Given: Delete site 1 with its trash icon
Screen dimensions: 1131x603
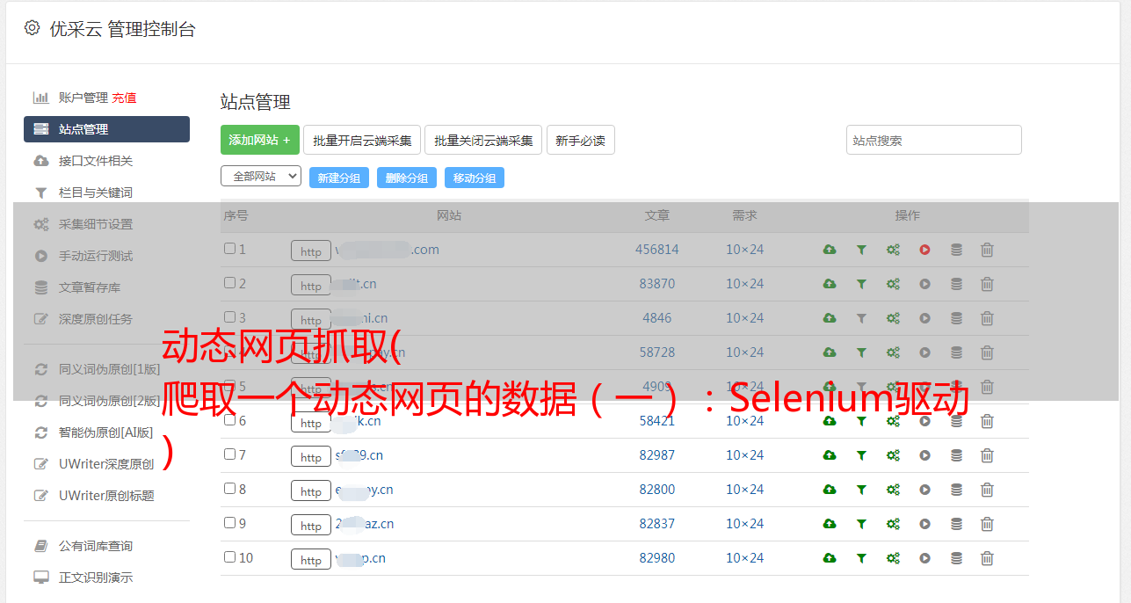Looking at the screenshot, I should pyautogui.click(x=987, y=250).
